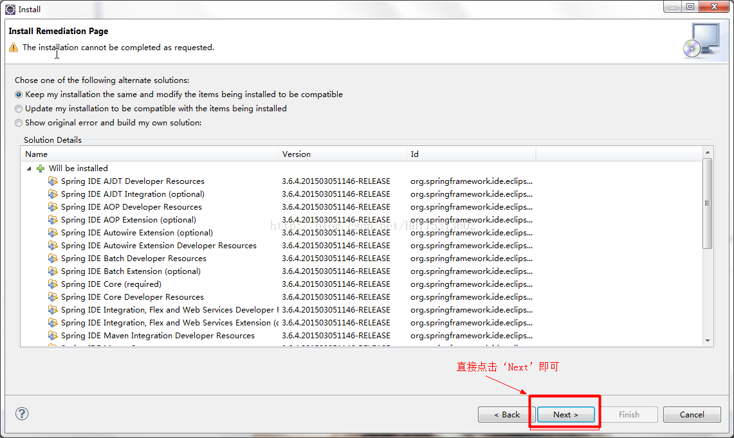
Task: Click the green plus icon beside Will be installed
Action: tap(41, 169)
